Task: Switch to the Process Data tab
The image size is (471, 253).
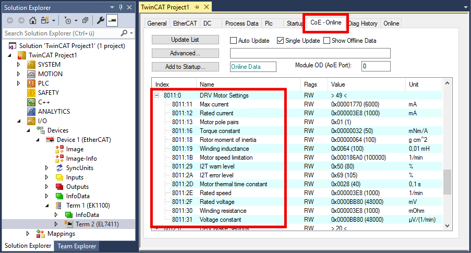Action: pos(242,23)
